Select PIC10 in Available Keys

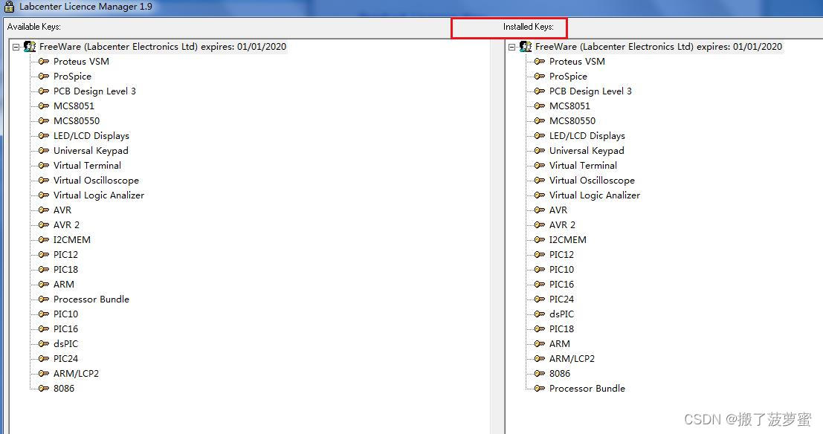click(x=65, y=314)
